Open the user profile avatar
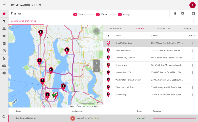 (192, 5)
